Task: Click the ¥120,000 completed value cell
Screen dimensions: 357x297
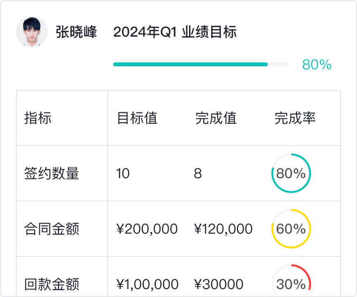Action: coord(223,229)
